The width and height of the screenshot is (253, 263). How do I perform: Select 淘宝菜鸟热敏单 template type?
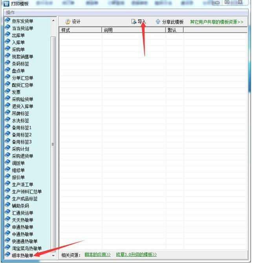pos(26,248)
